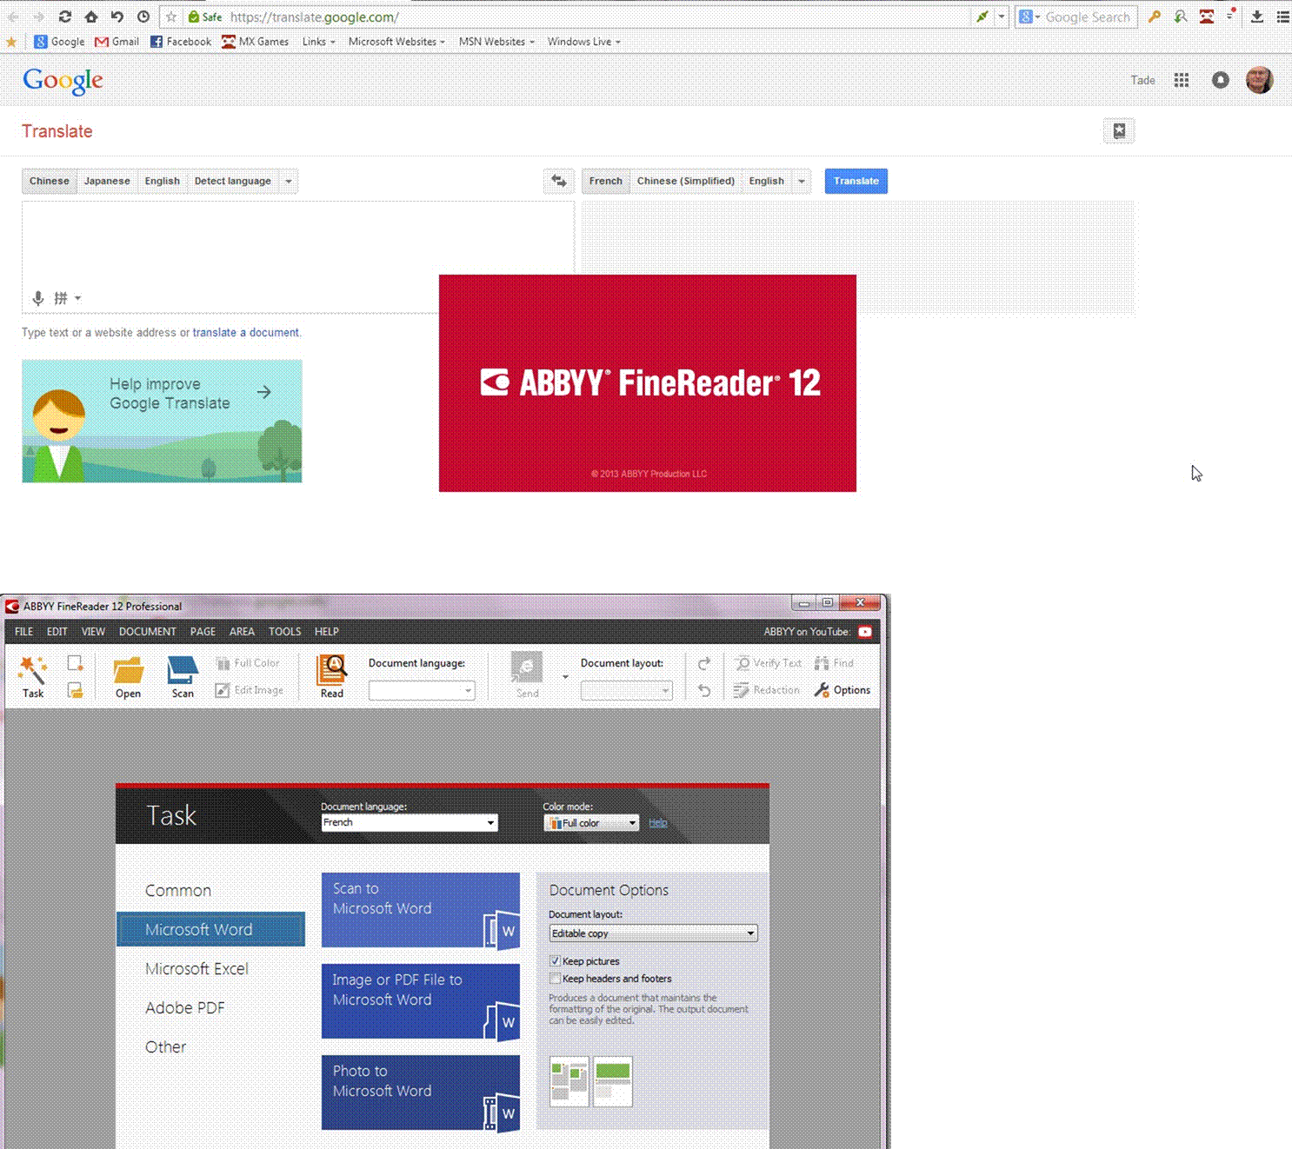Open the HELP menu in FineReader
The image size is (1292, 1149).
point(327,632)
